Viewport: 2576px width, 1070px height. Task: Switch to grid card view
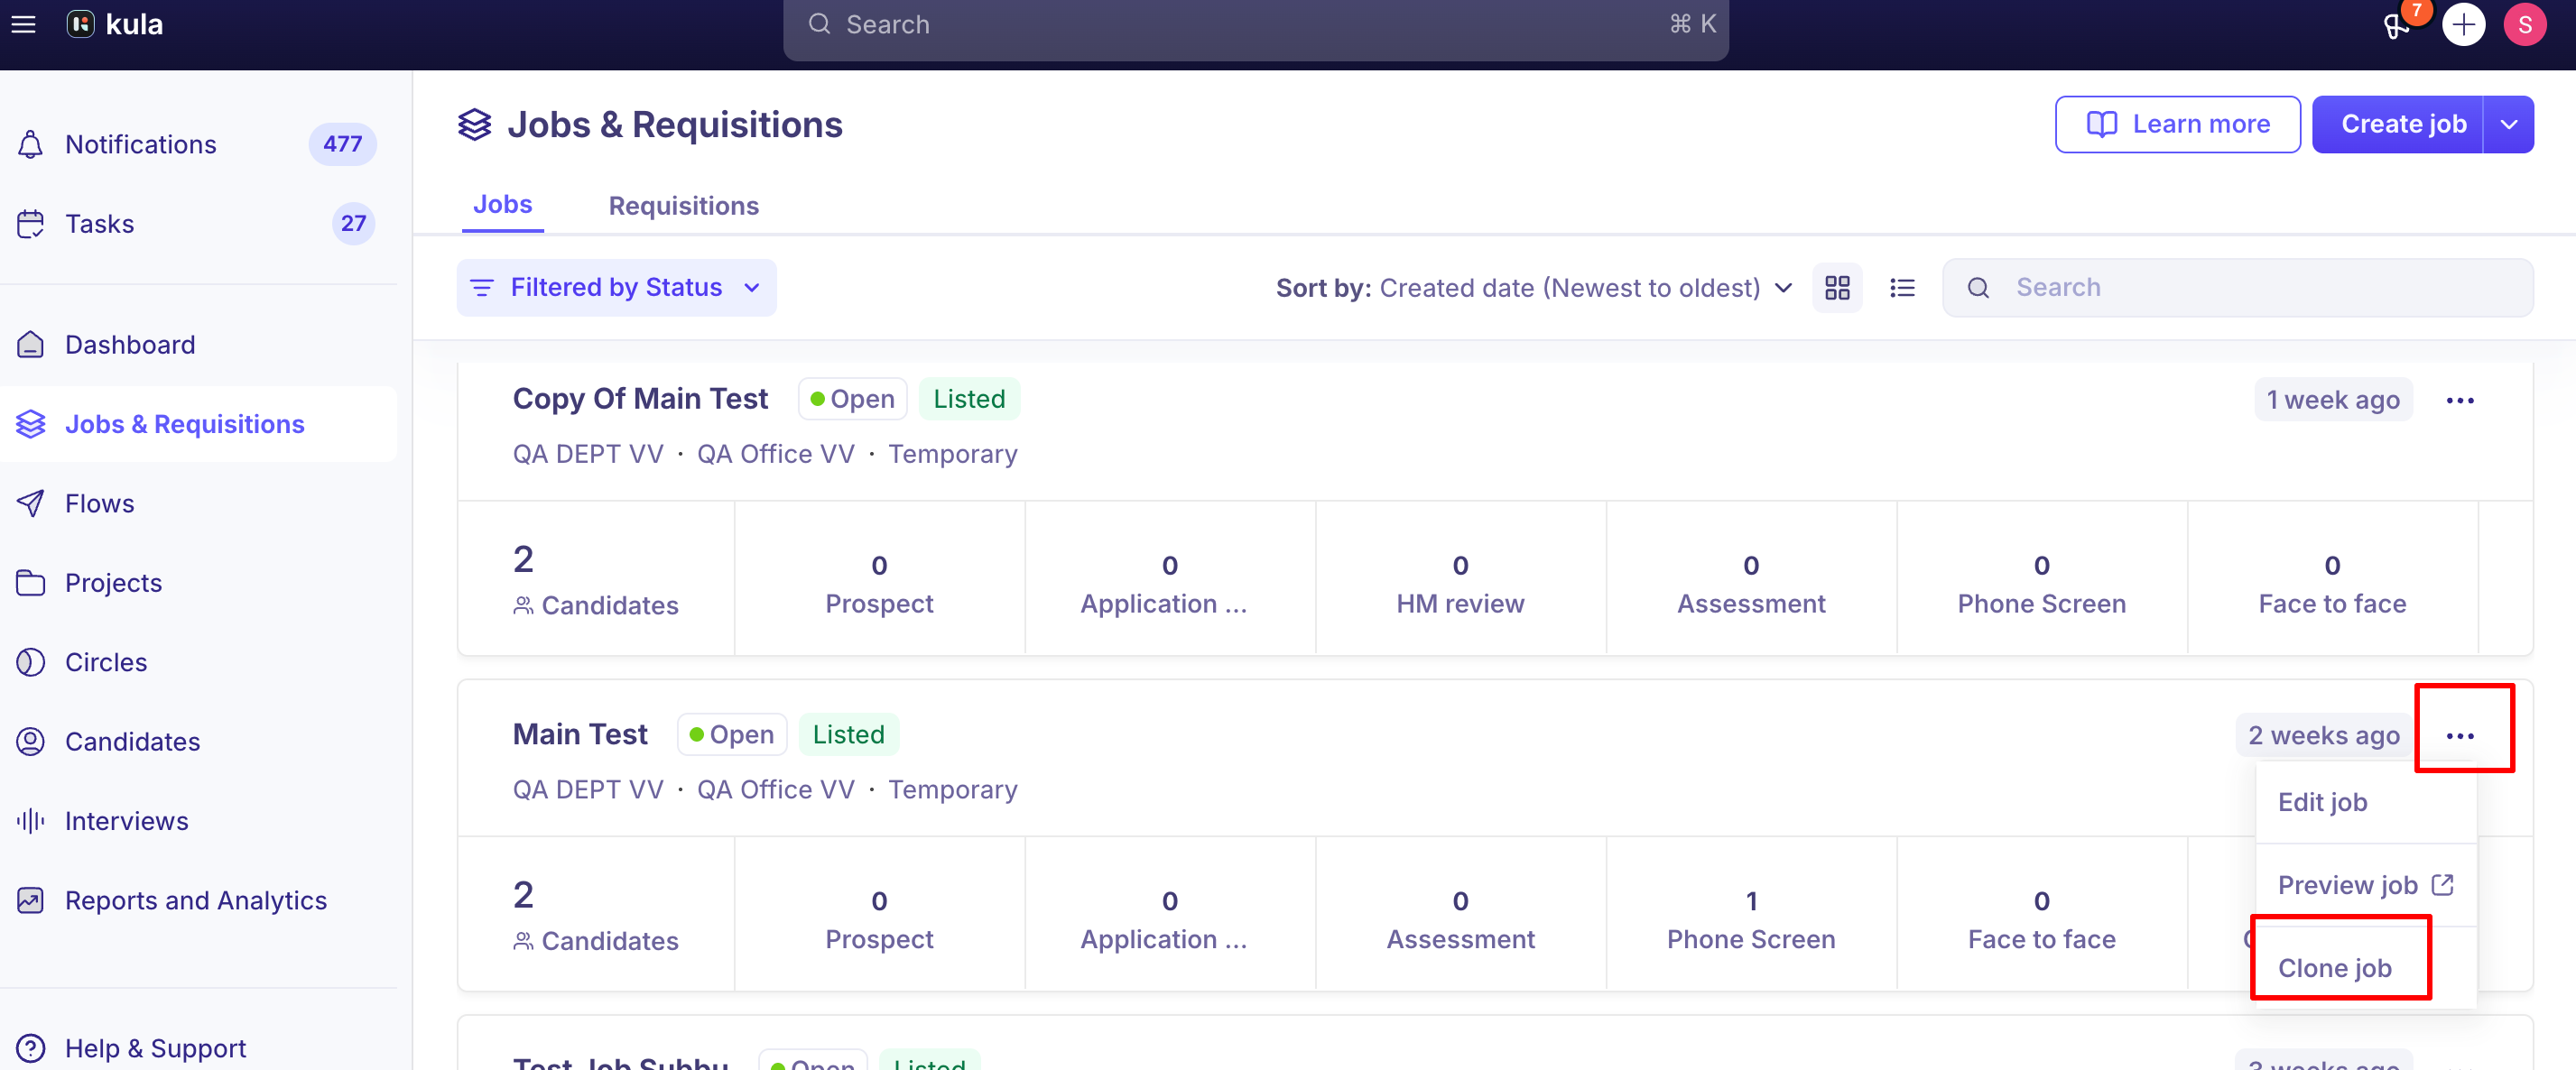1837,288
